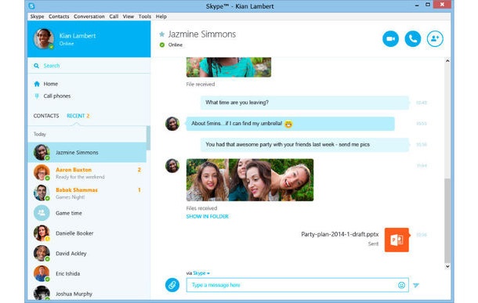The image size is (478, 303).
Task: Click the 'awesome party' message bubble
Action: (305, 145)
